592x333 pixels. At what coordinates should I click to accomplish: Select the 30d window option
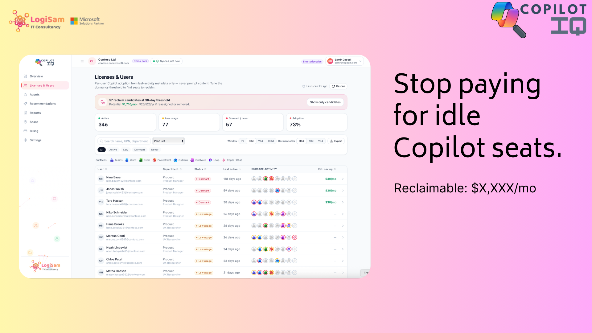pos(251,141)
